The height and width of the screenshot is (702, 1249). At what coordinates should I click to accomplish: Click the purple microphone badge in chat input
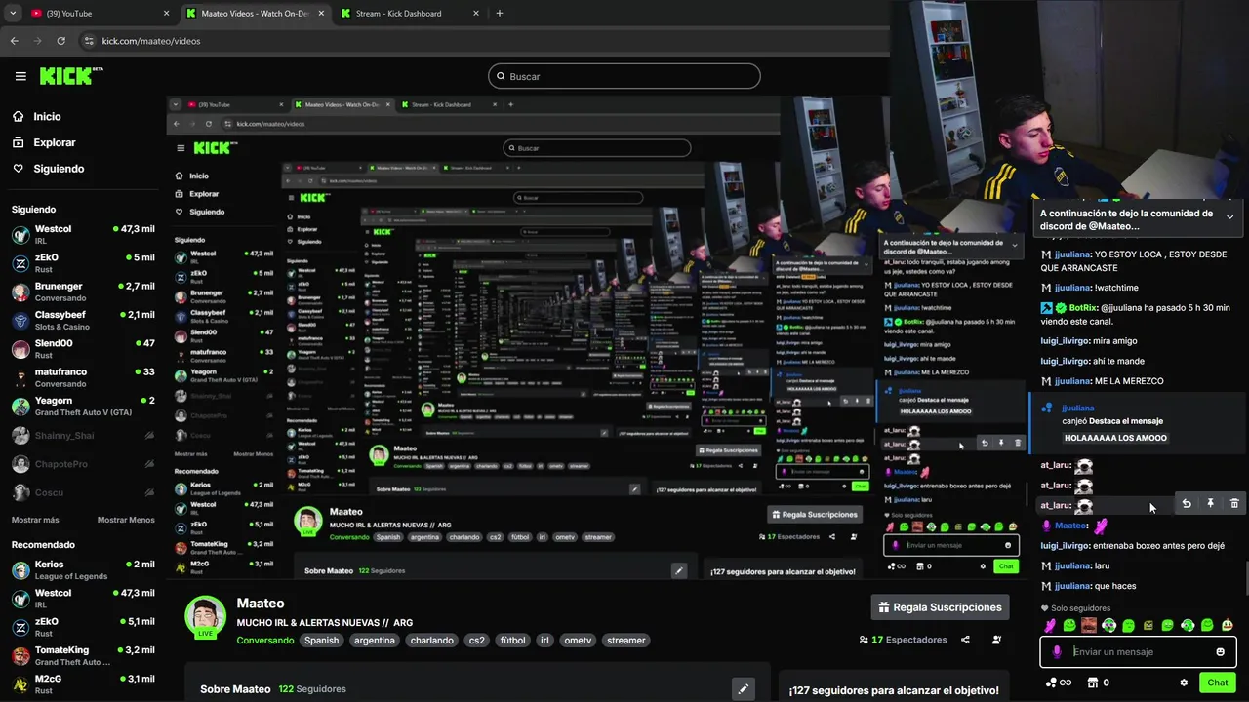point(1057,652)
